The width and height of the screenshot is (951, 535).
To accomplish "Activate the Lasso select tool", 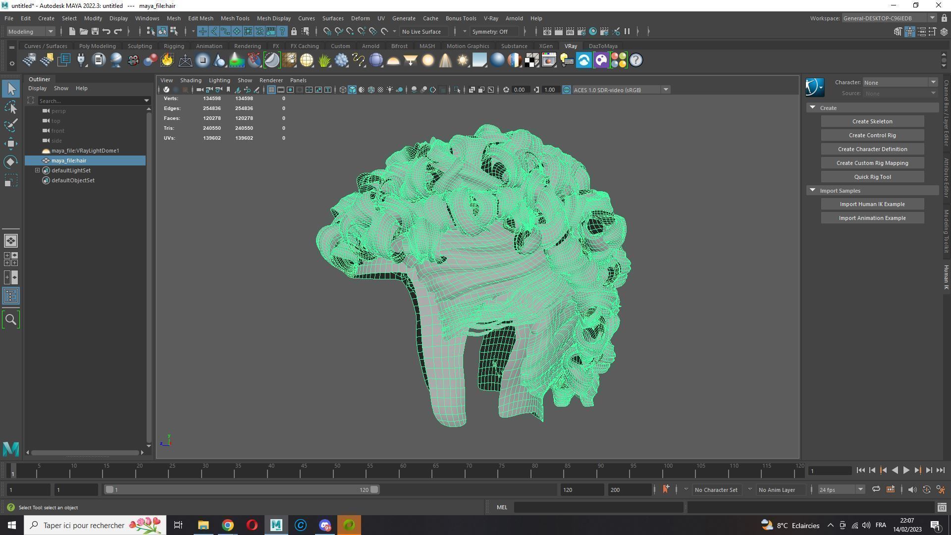I will tap(11, 107).
